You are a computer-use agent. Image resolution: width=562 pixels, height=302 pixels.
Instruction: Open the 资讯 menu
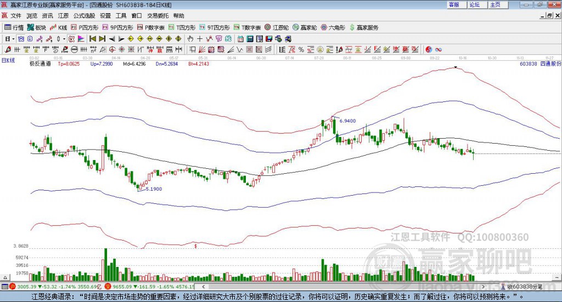pyautogui.click(x=47, y=16)
